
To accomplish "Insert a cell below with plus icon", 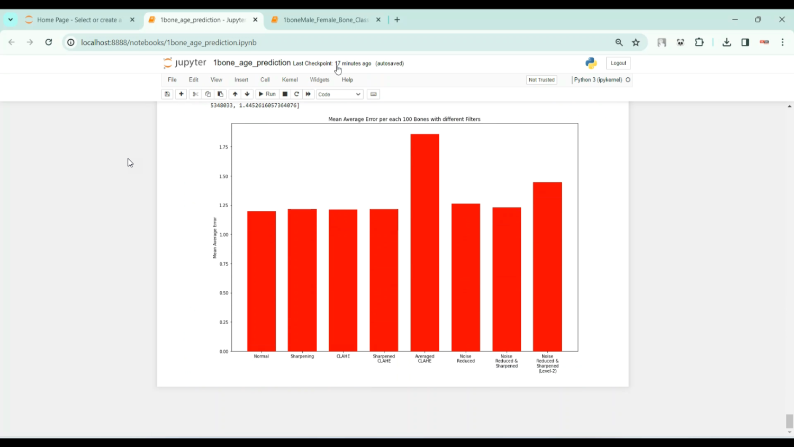I will coord(181,94).
